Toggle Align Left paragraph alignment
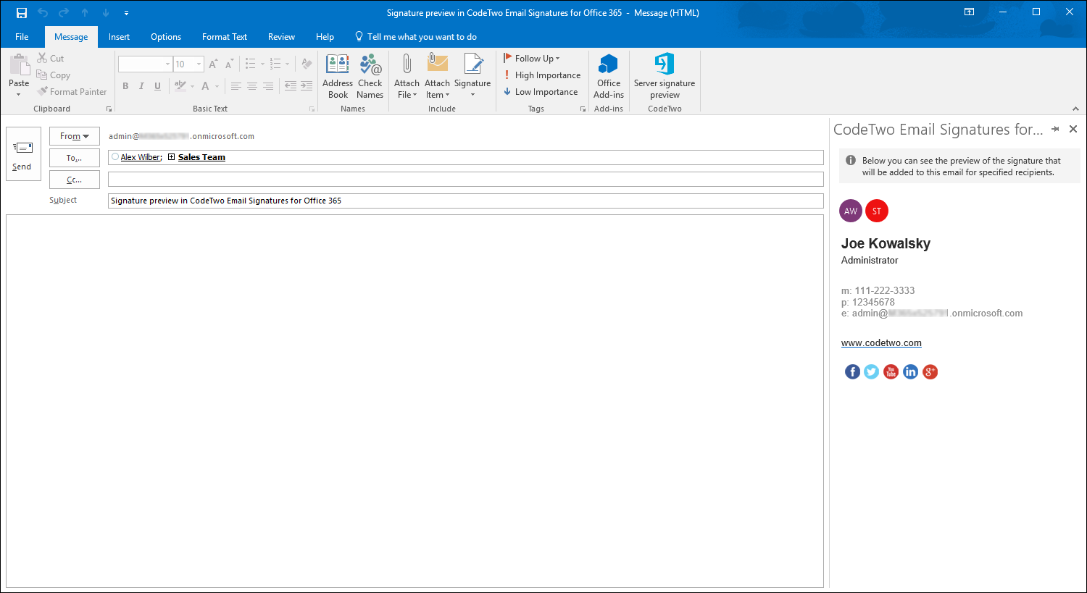The width and height of the screenshot is (1087, 593). 236,86
